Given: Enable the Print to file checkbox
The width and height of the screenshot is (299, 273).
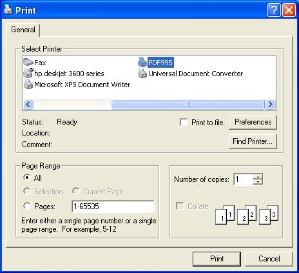Looking at the screenshot, I should pyautogui.click(x=184, y=123).
